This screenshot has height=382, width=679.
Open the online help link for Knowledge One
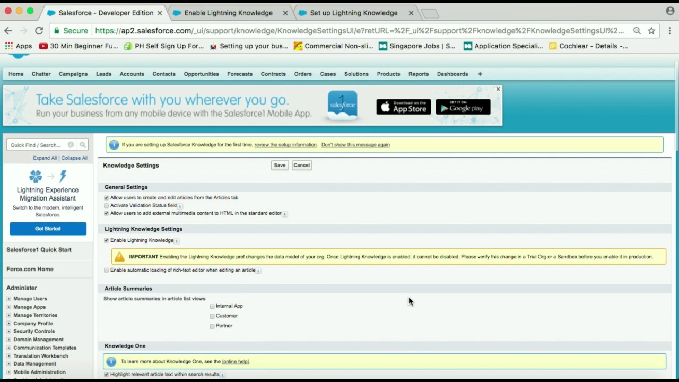click(236, 362)
